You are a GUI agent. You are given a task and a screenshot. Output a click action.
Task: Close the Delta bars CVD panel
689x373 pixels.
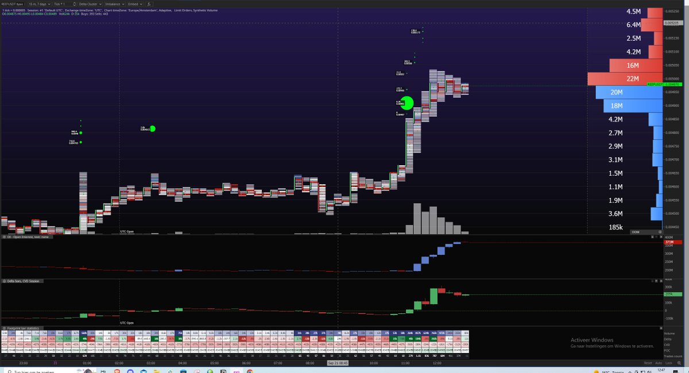[x=661, y=281]
